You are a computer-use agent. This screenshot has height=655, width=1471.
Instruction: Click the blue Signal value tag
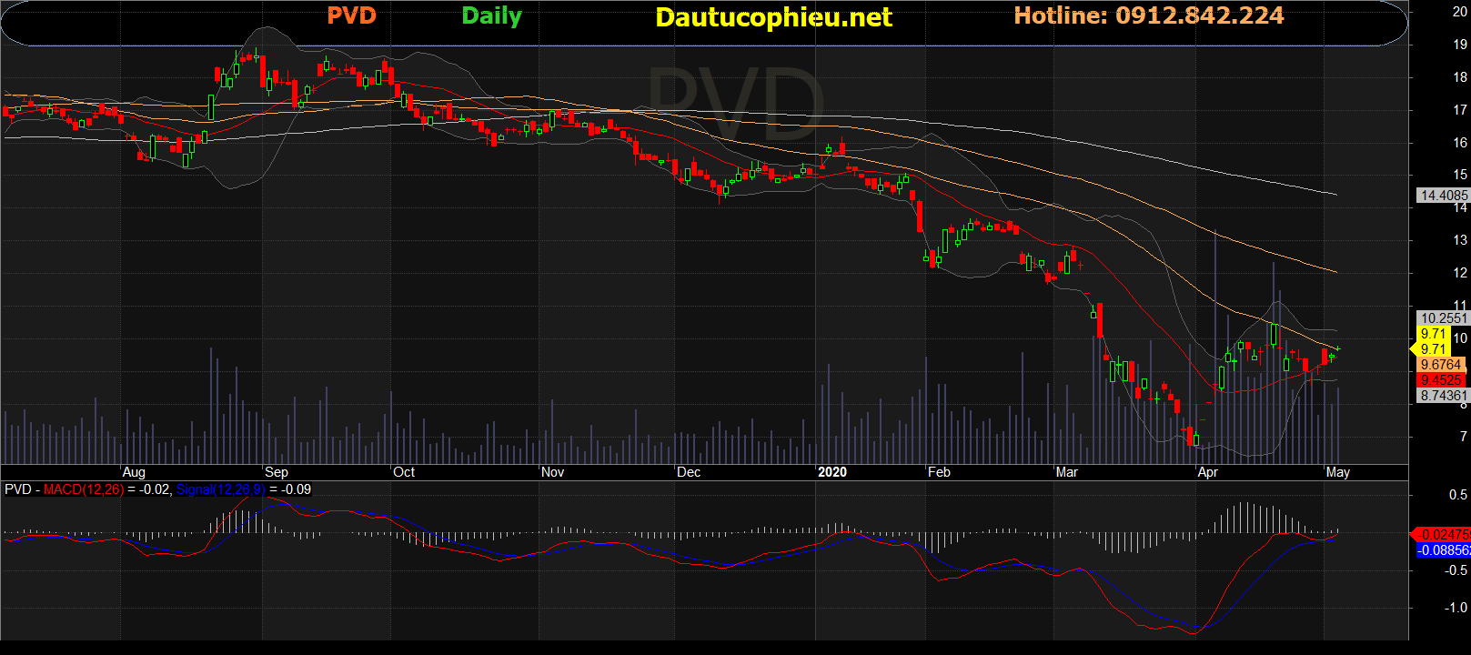pyautogui.click(x=1444, y=550)
